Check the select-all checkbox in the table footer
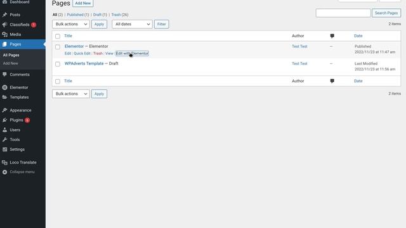 pyautogui.click(x=58, y=81)
